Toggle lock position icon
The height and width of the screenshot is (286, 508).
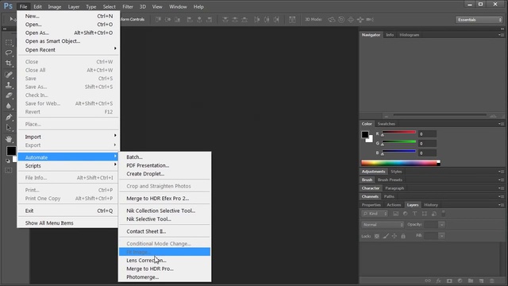[394, 236]
